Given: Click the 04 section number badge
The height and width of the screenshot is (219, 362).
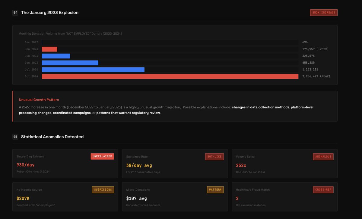Looking at the screenshot, I should [x=15, y=13].
